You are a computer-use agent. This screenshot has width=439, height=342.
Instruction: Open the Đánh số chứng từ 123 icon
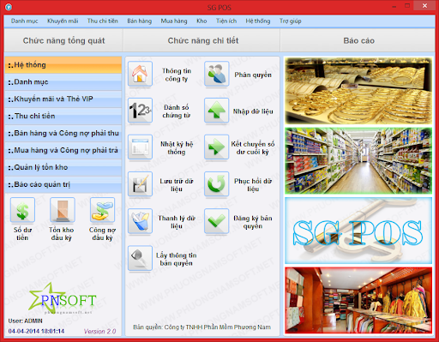(140, 111)
